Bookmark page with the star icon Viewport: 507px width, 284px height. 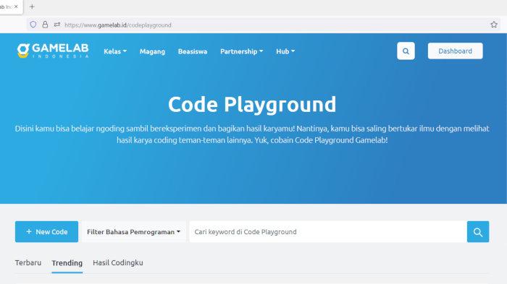click(x=494, y=25)
